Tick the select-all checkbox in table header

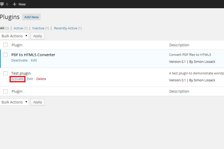(6, 45)
